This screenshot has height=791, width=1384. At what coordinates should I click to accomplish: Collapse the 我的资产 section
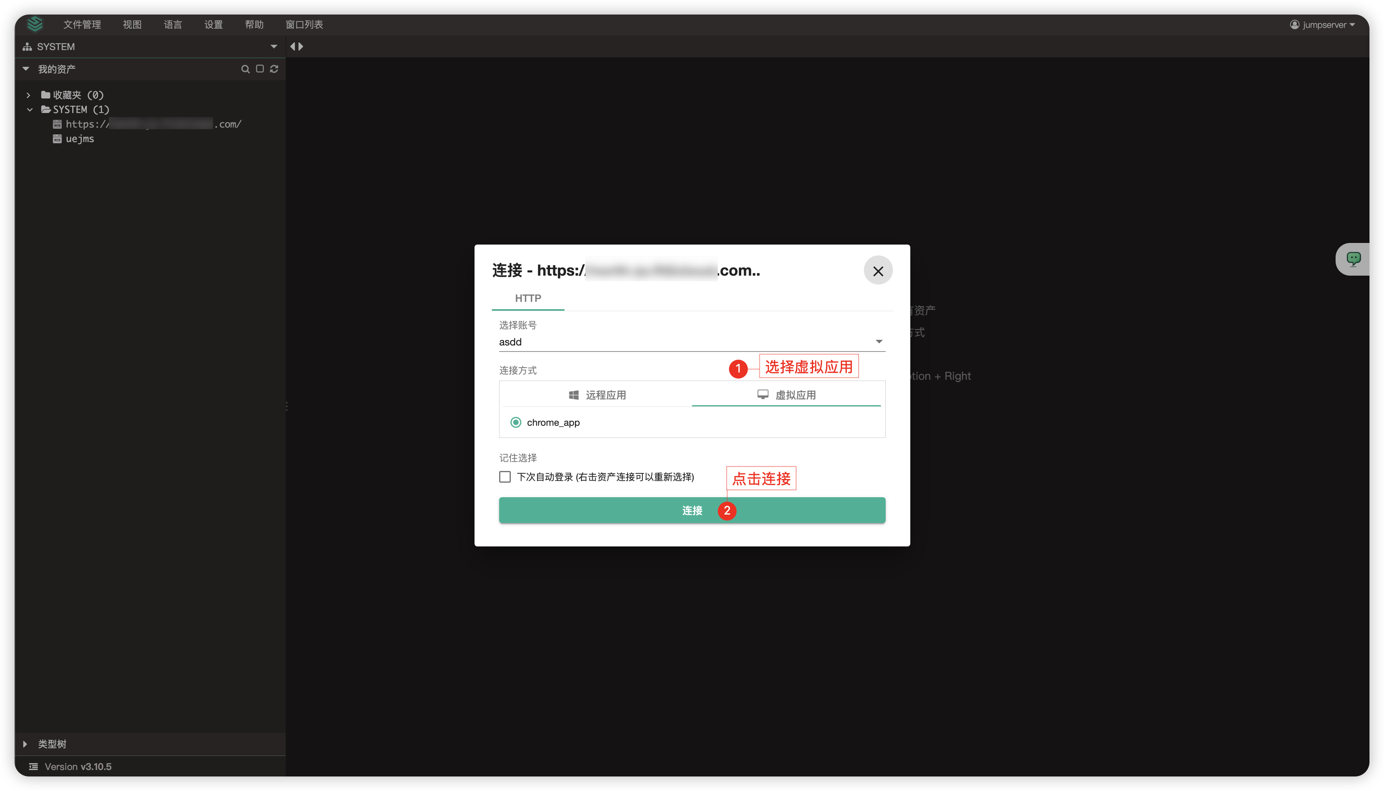point(25,69)
